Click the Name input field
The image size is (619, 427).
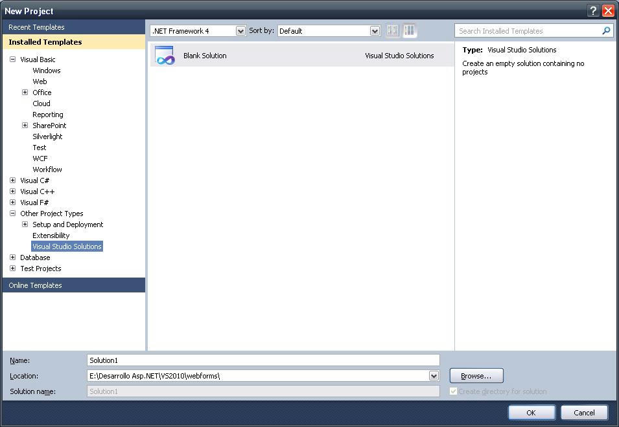(x=263, y=360)
